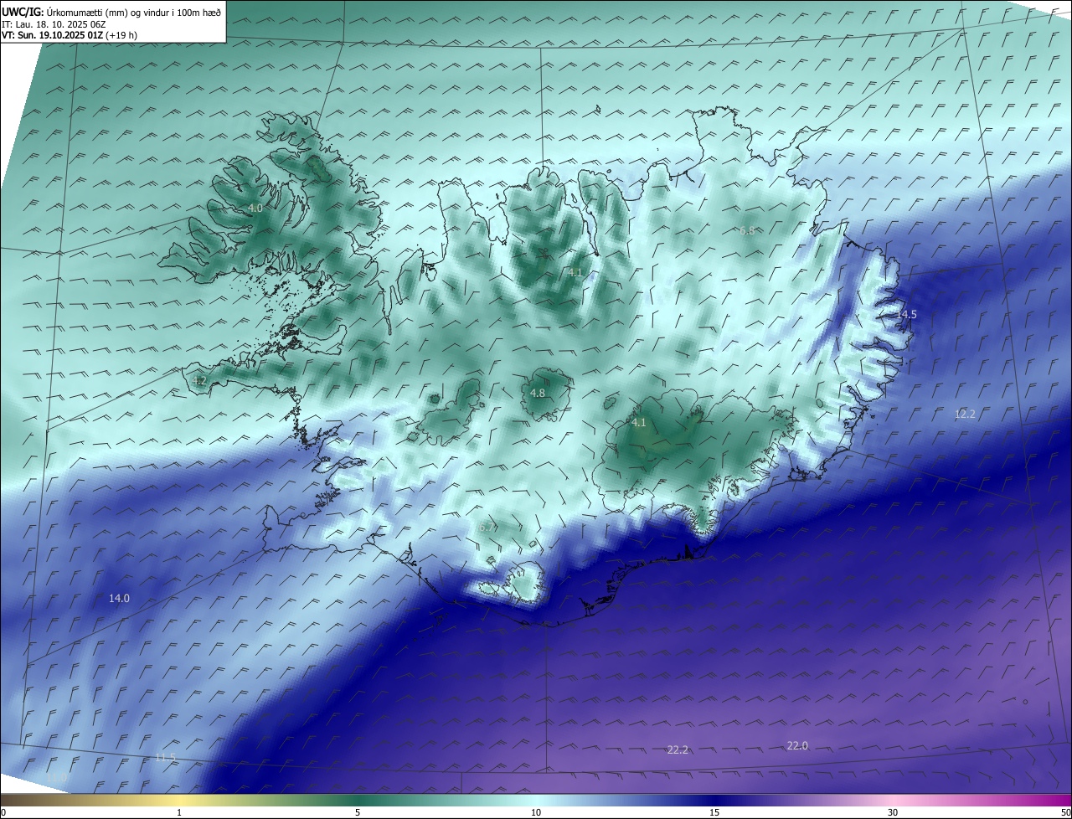Select the initial time line "IT: Lau. 18. 10. 2025 06Z"
1072x819 pixels.
[x=54, y=23]
